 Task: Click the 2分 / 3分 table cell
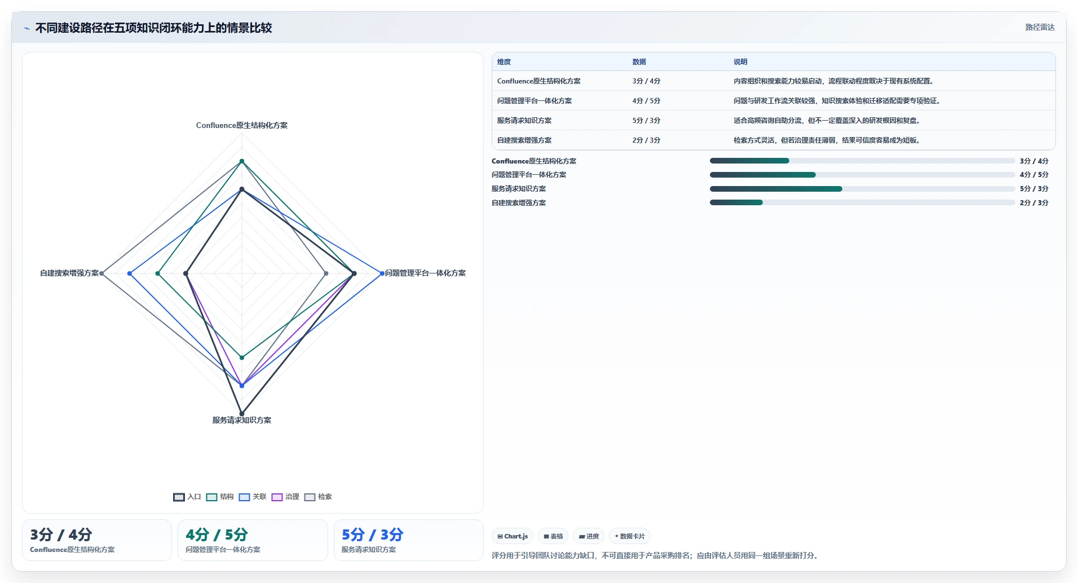coord(646,140)
